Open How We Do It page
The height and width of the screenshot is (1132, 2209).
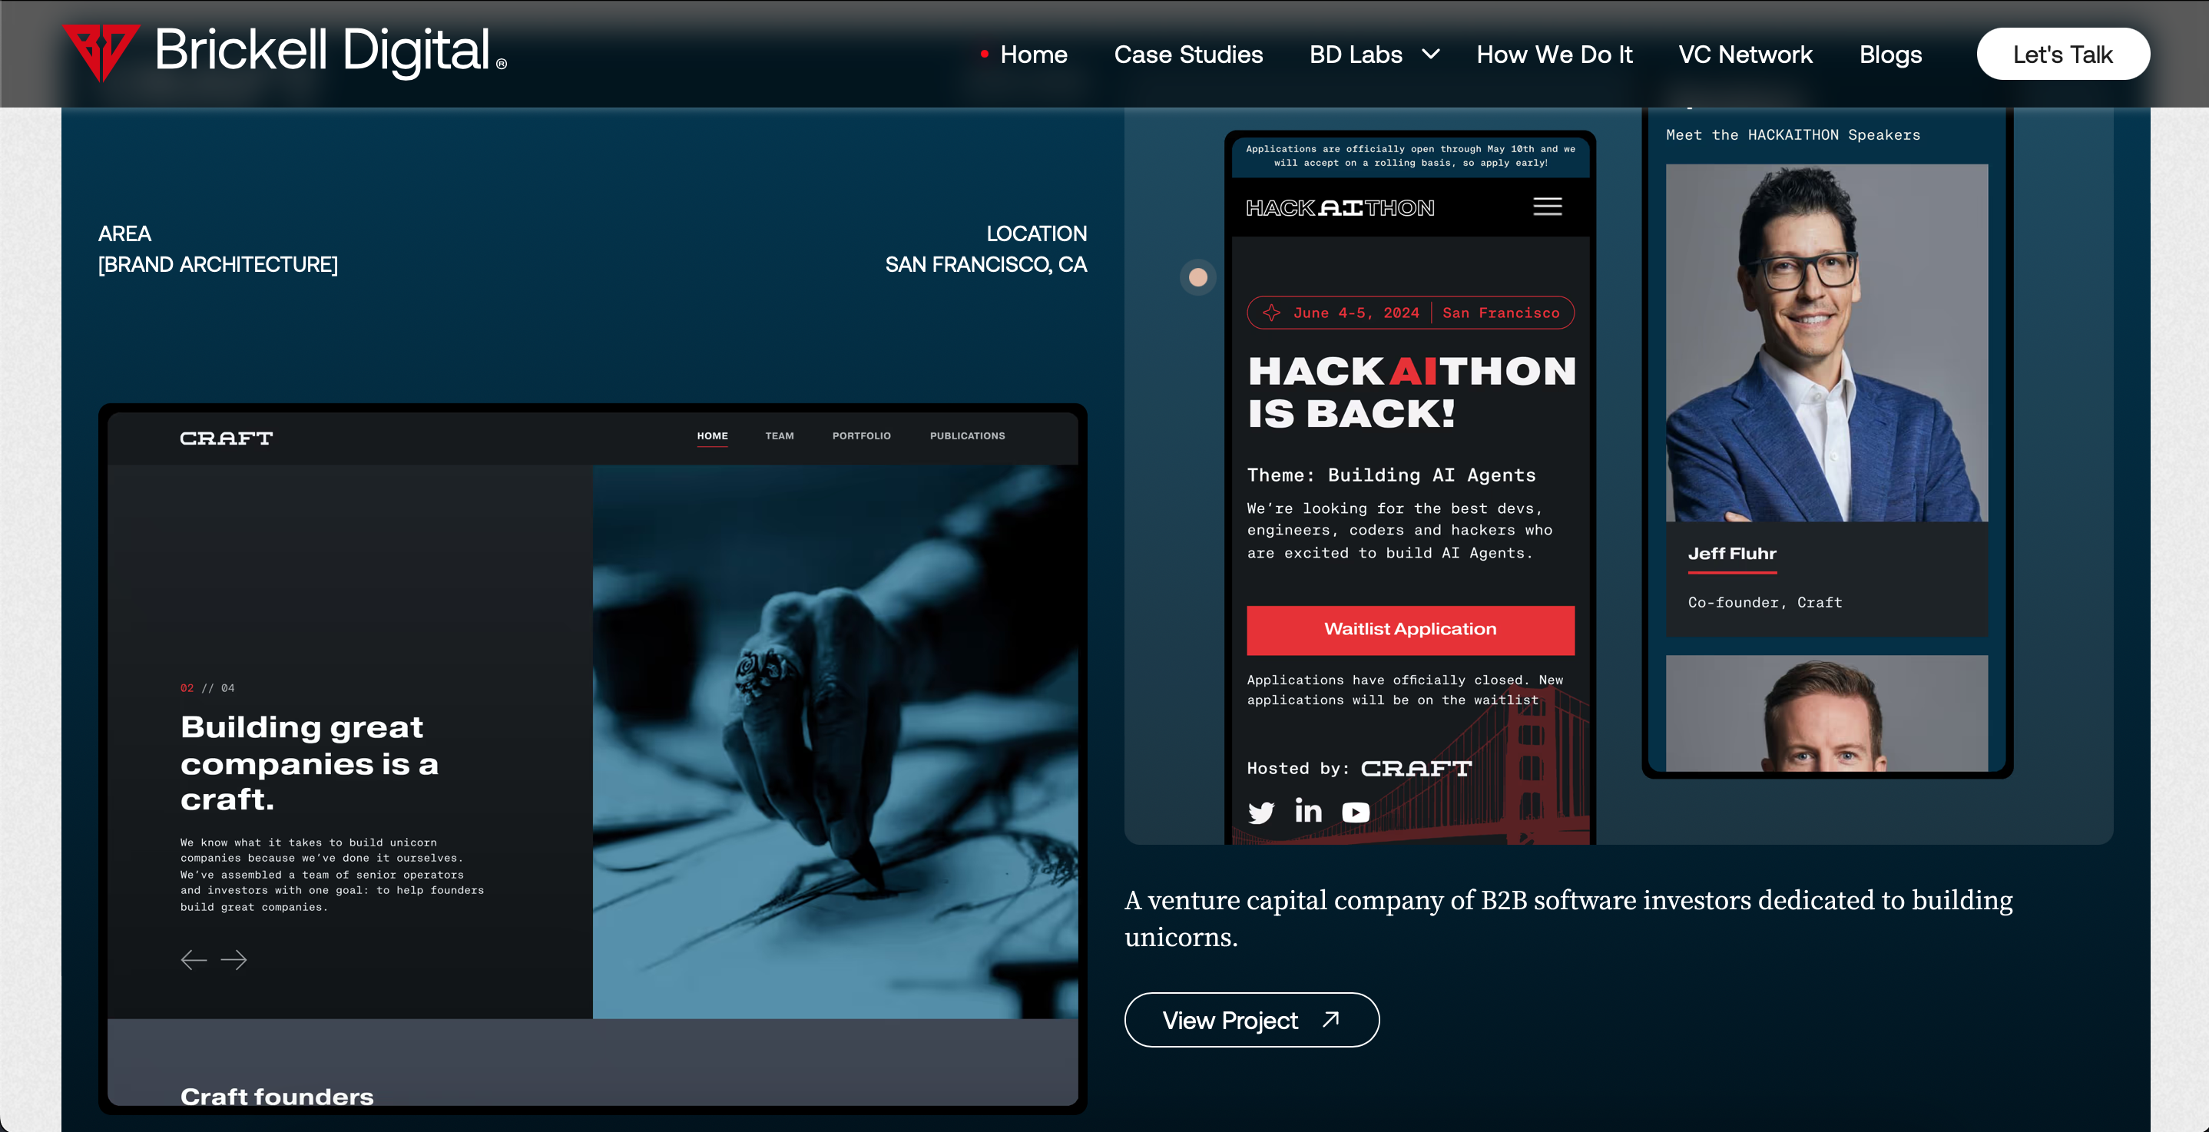tap(1554, 54)
